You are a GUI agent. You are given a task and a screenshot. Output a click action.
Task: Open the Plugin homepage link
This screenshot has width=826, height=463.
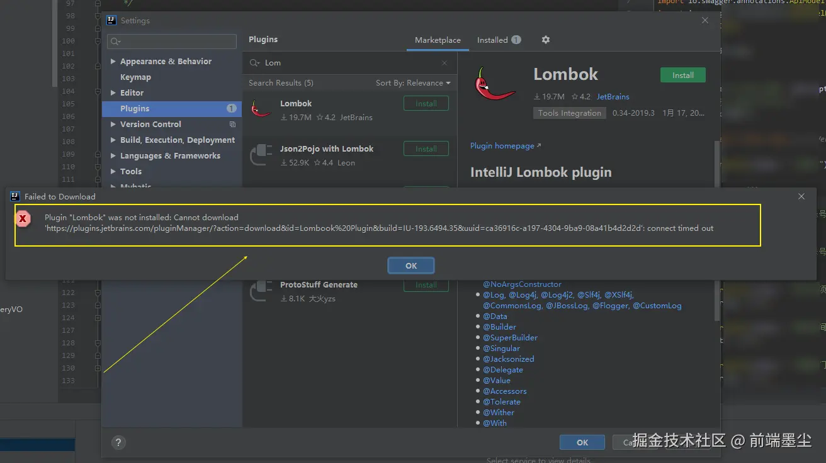[506, 146]
